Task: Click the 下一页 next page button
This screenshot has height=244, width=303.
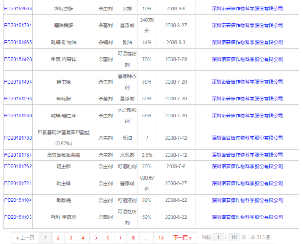Action: (x=182, y=237)
